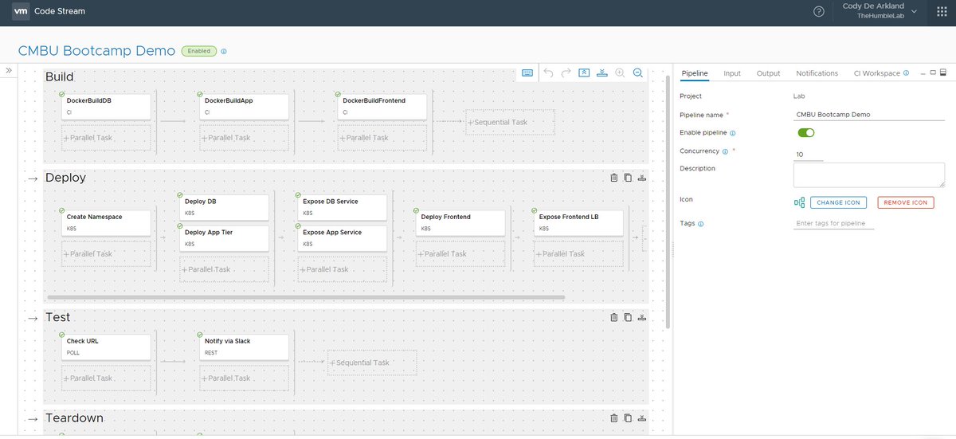Zoom out on the pipeline canvas
Viewport: 956px width, 439px height.
[x=638, y=73]
